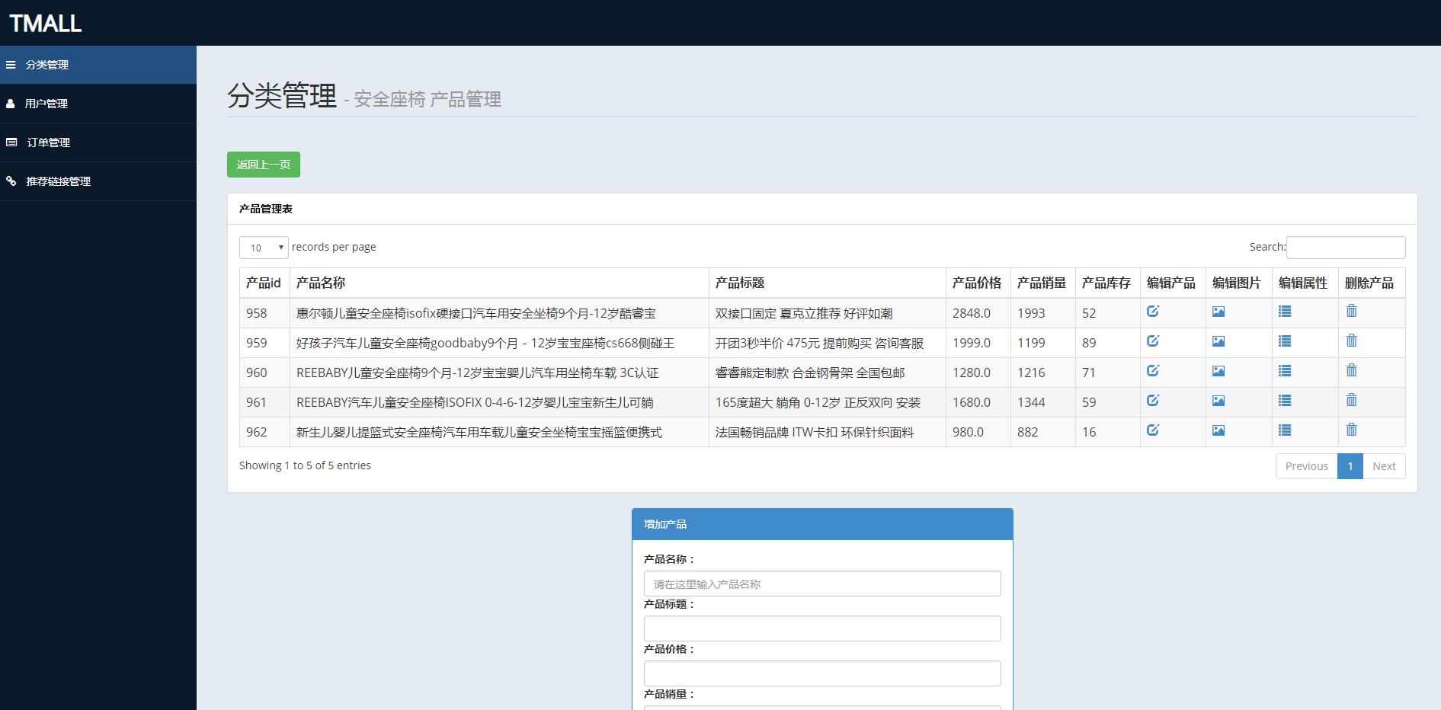Click the 产品管理表 panel title
1441x710 pixels.
[266, 209]
